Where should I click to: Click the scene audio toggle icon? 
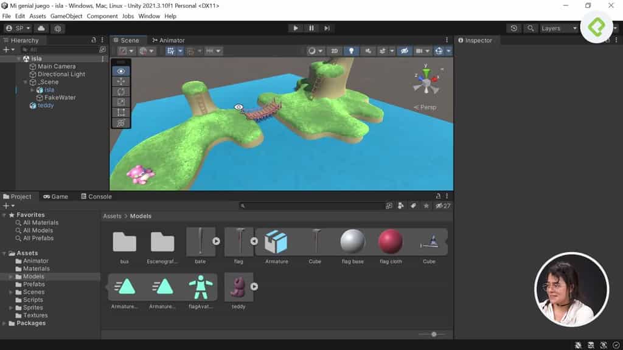[x=367, y=50]
